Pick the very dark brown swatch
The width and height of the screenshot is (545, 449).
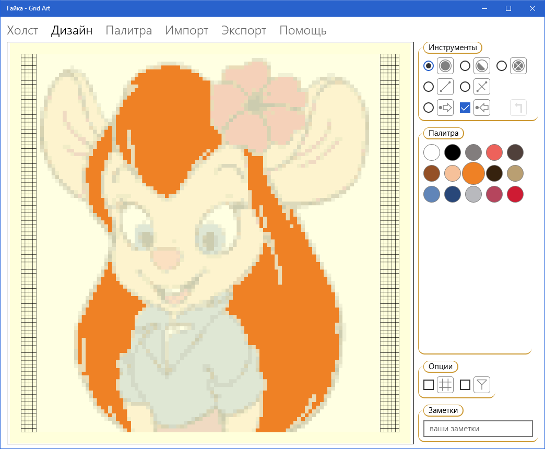tap(494, 173)
